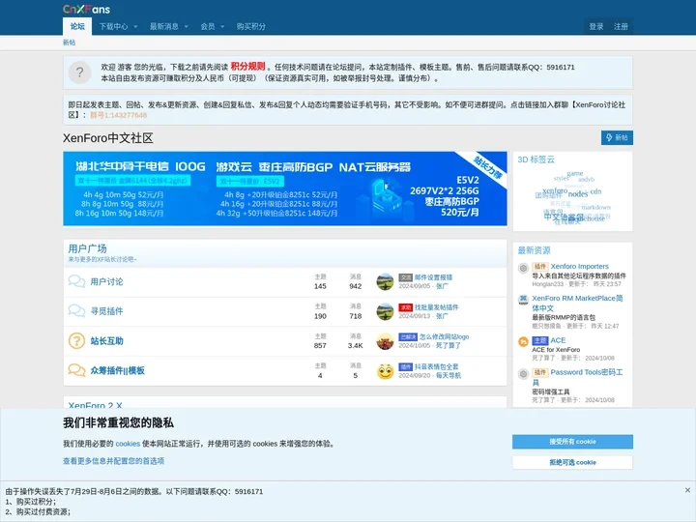The height and width of the screenshot is (522, 696).
Task: Open the group number 143277648 link
Action: pyautogui.click(x=118, y=115)
